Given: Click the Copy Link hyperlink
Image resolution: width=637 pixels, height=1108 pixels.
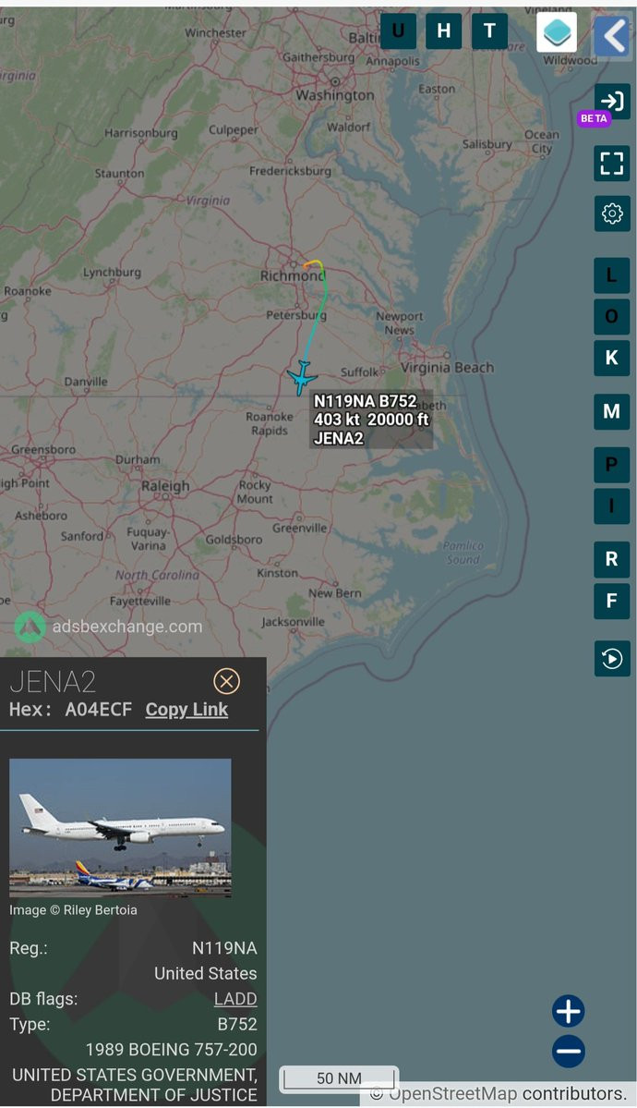Looking at the screenshot, I should (186, 710).
